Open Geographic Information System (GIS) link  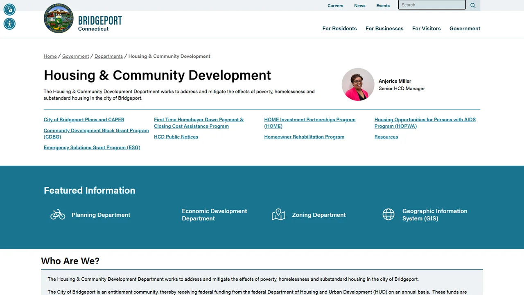(435, 215)
